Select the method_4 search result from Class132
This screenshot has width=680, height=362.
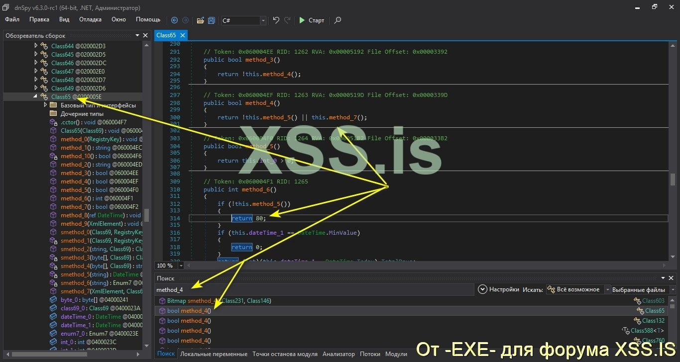click(x=411, y=321)
